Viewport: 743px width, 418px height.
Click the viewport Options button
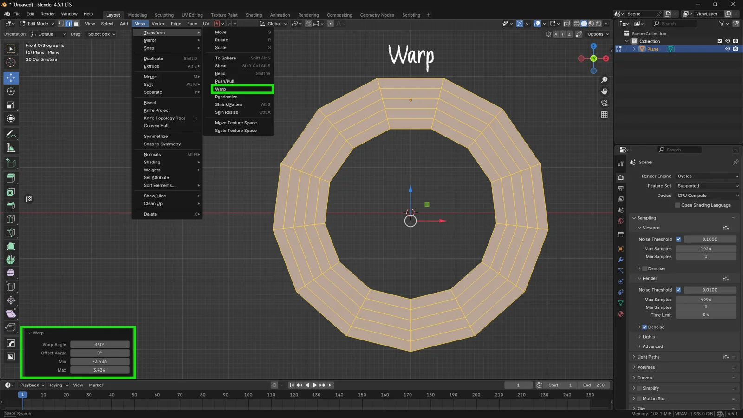point(598,34)
